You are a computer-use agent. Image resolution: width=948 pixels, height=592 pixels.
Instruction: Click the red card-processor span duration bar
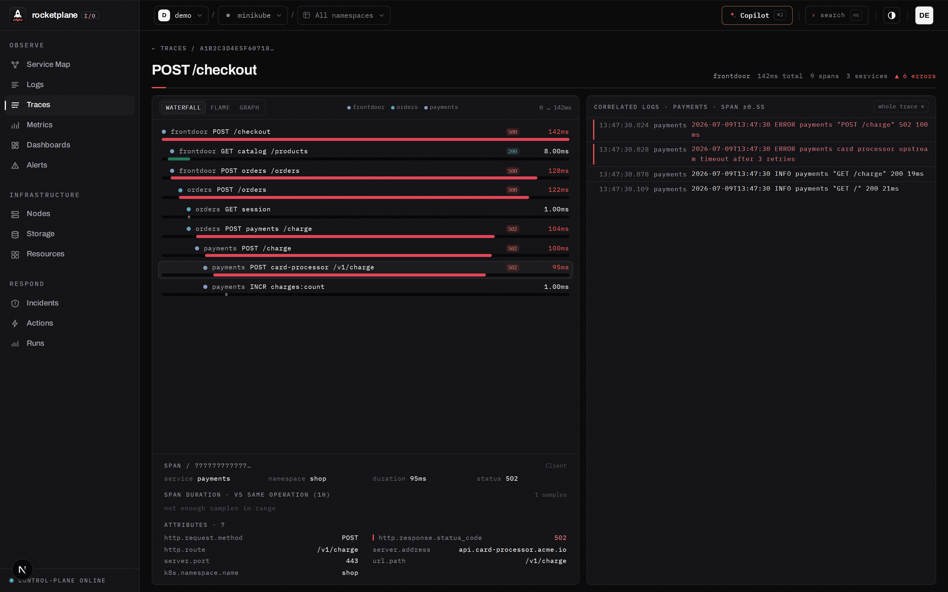point(350,275)
